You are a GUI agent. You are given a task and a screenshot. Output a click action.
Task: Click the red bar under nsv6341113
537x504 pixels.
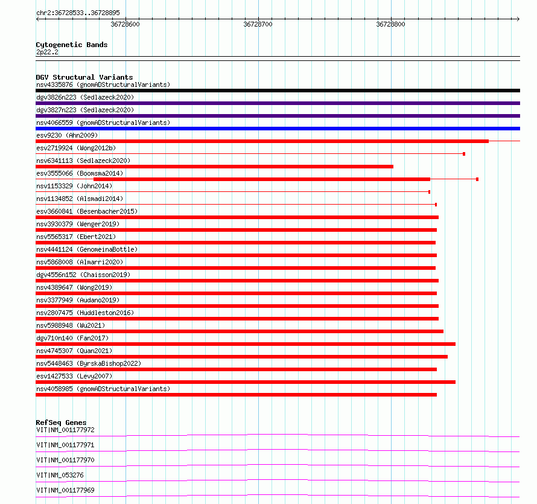tap(214, 167)
